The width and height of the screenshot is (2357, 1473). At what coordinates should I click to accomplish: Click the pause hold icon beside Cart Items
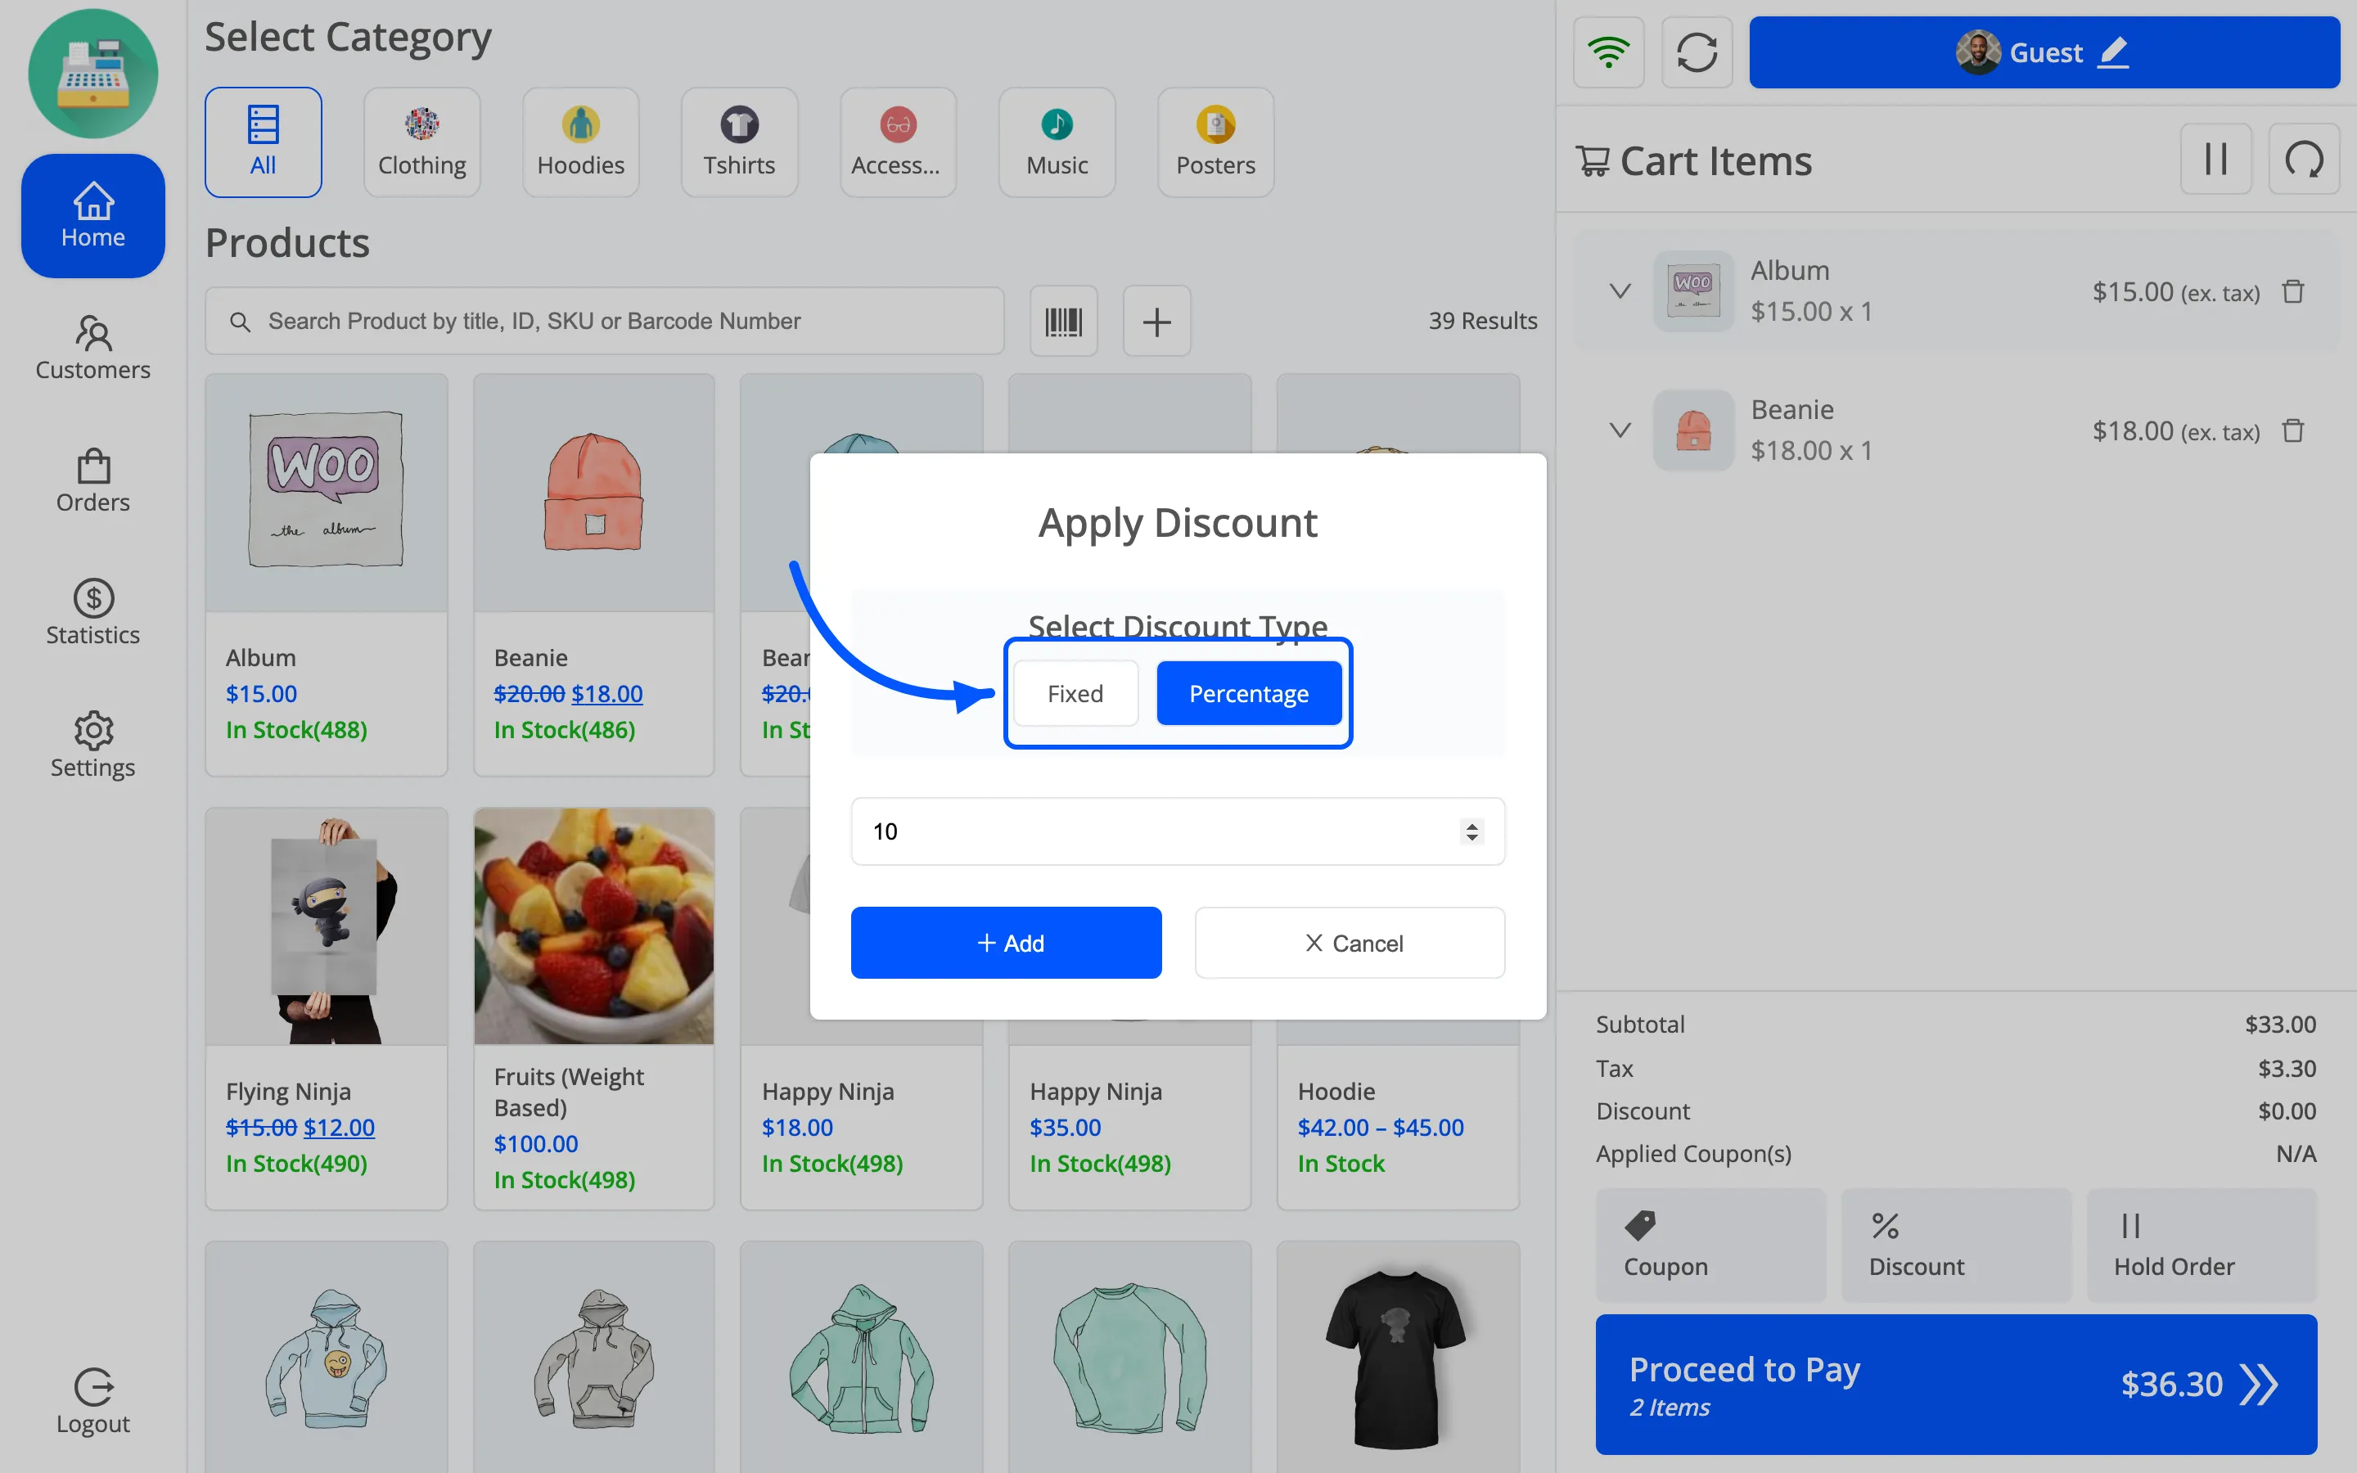[2215, 159]
